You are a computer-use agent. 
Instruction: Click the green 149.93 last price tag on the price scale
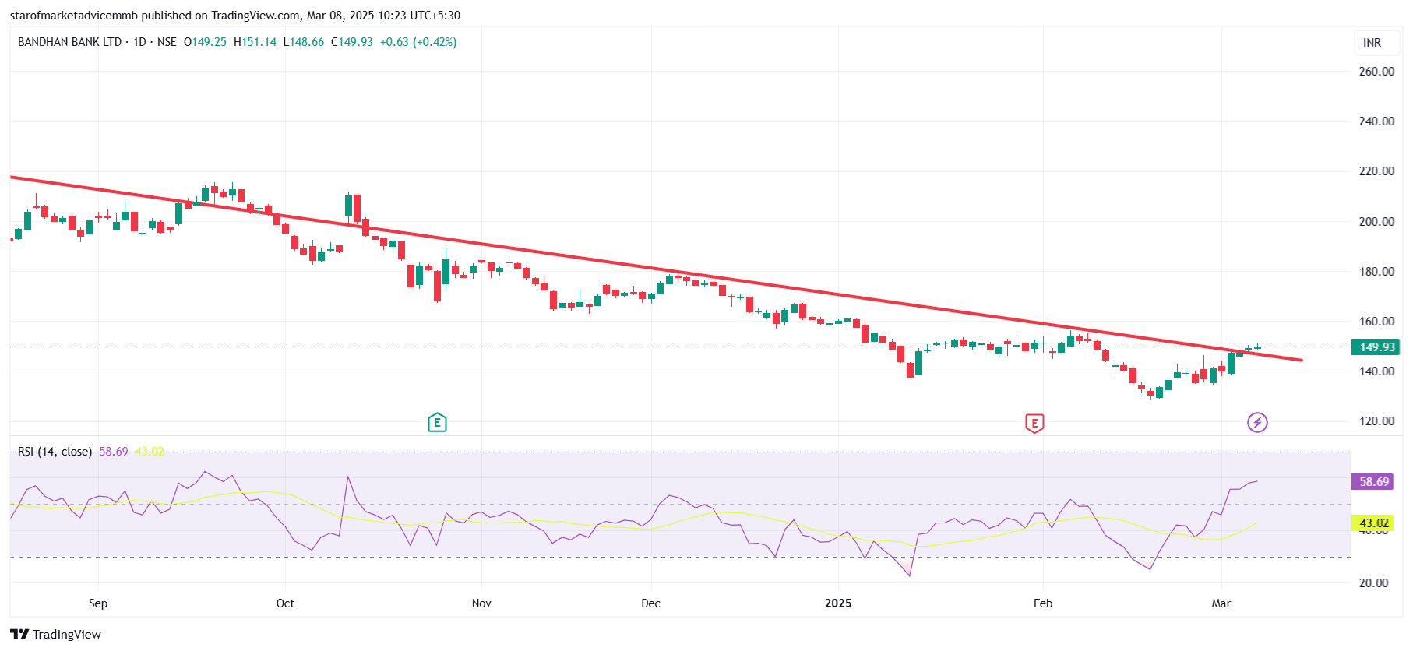(1376, 347)
